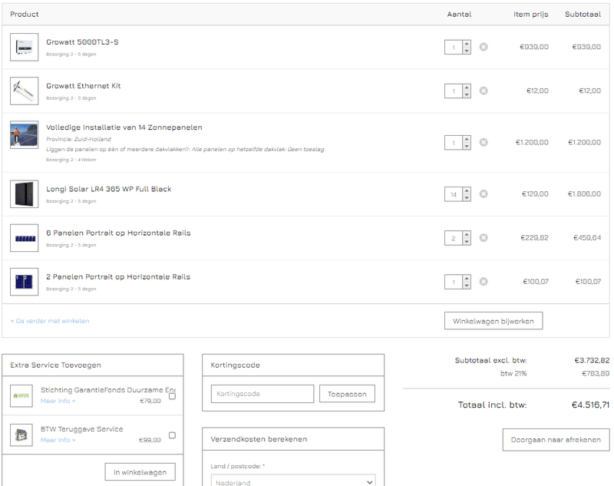Remove 6 Panelen Portrait rails item
This screenshot has height=486, width=614.
point(484,238)
